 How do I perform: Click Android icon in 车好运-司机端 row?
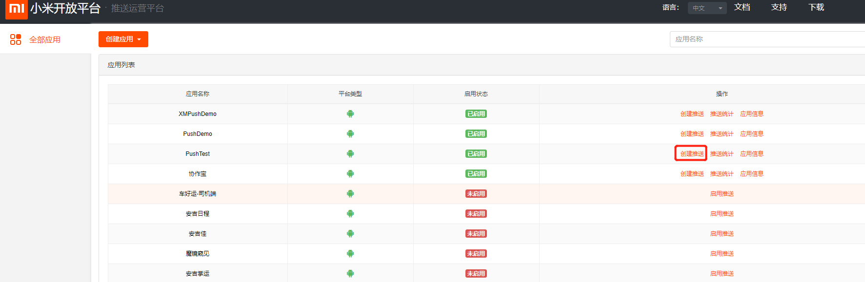350,194
